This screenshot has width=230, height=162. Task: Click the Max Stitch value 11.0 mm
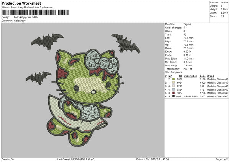(x=188, y=58)
